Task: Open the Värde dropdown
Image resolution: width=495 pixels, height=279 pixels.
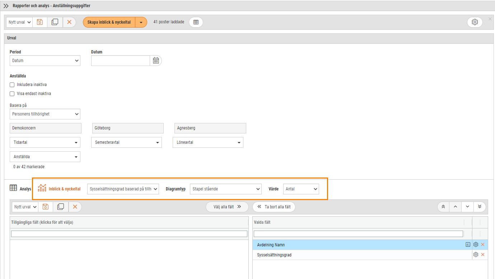Action: 301,189
